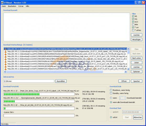Click the Hinzufügen button

(x=137, y=40)
